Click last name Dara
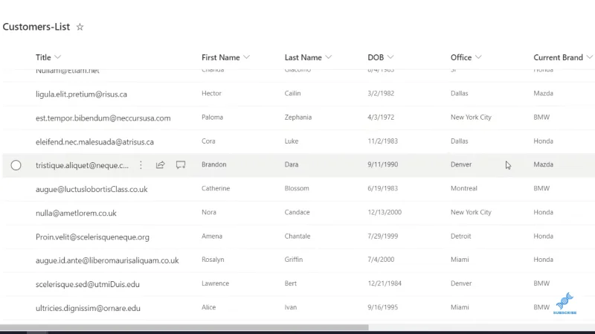Image resolution: width=595 pixels, height=334 pixels. coord(292,164)
